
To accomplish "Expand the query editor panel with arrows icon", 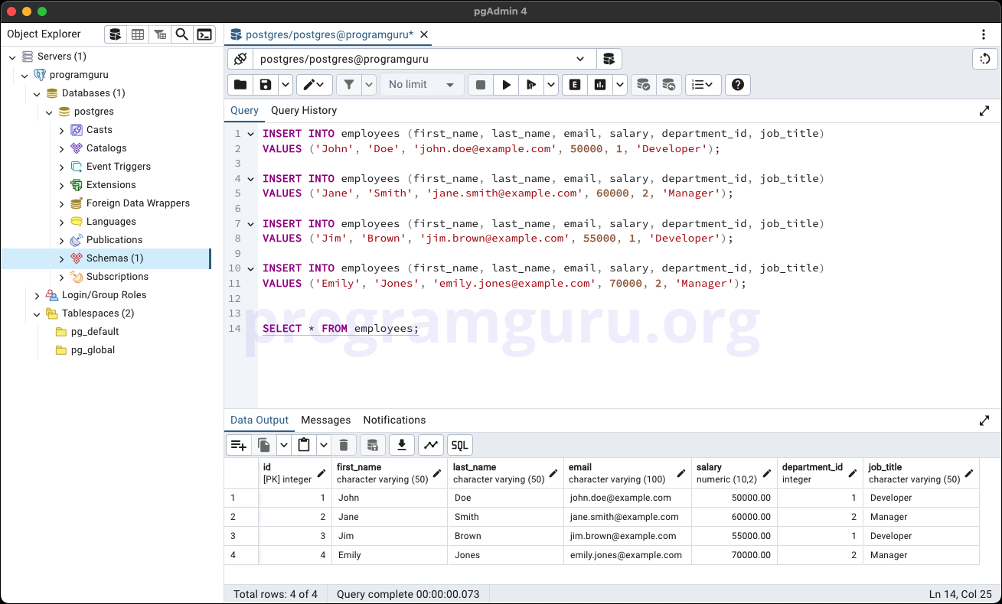I will pos(984,111).
